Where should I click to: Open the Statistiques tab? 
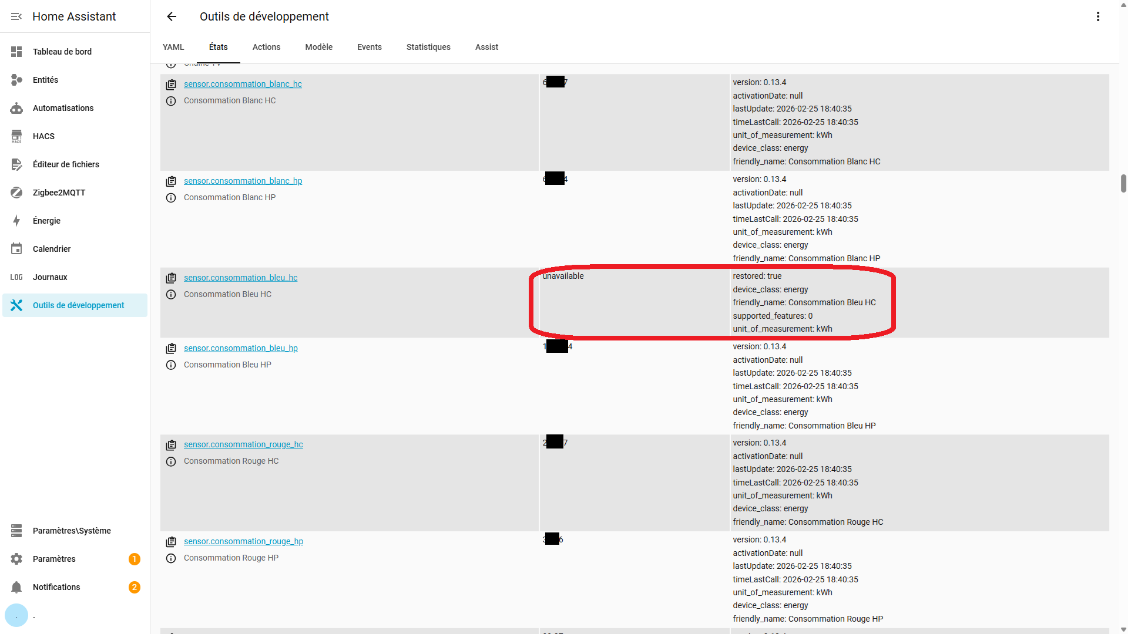click(428, 47)
